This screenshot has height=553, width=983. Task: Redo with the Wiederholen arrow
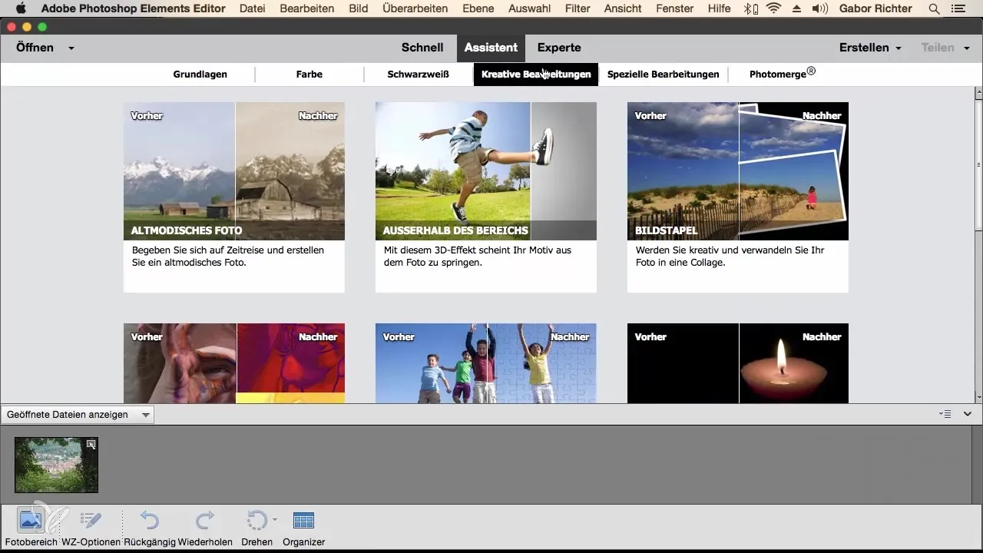[205, 522]
